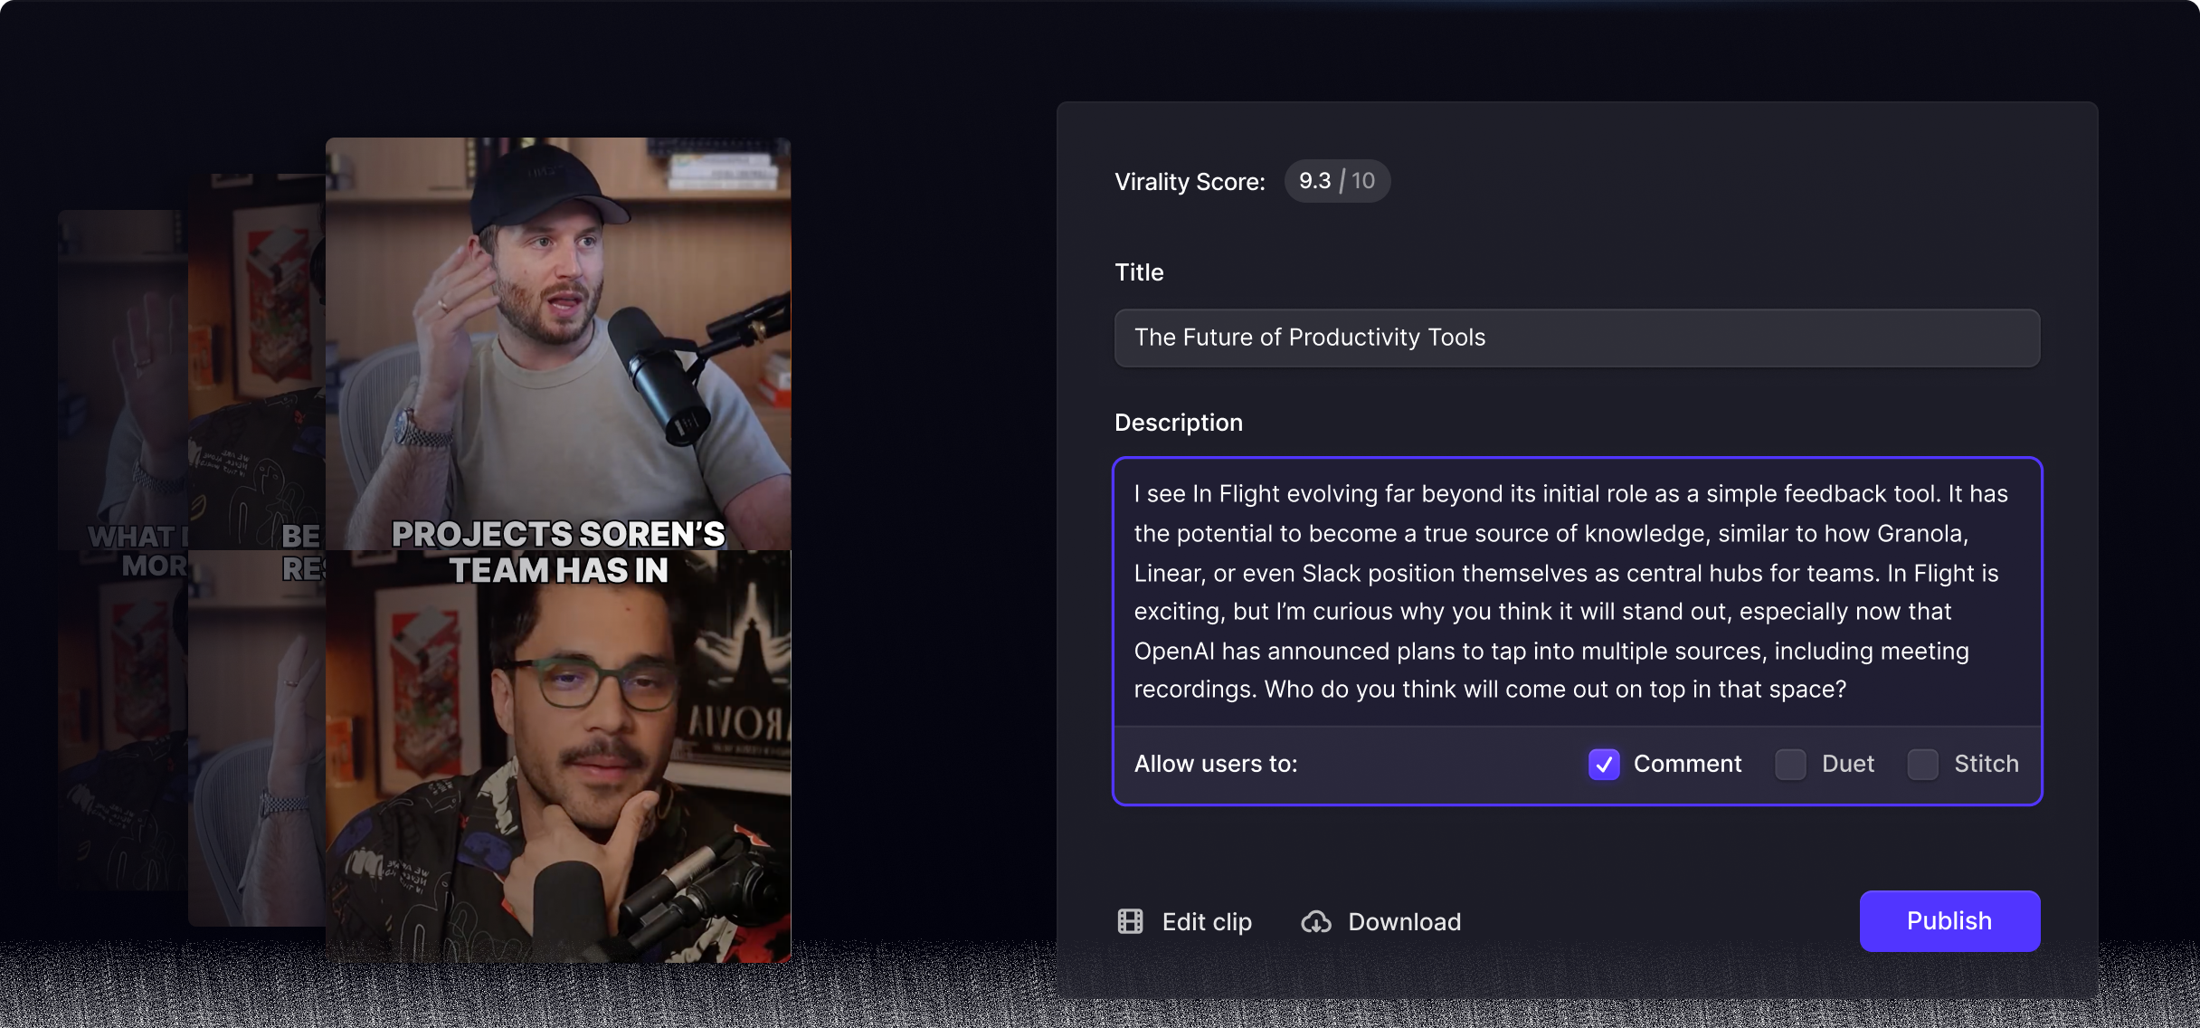
Task: Click inside the Description text area
Action: (x=1577, y=592)
